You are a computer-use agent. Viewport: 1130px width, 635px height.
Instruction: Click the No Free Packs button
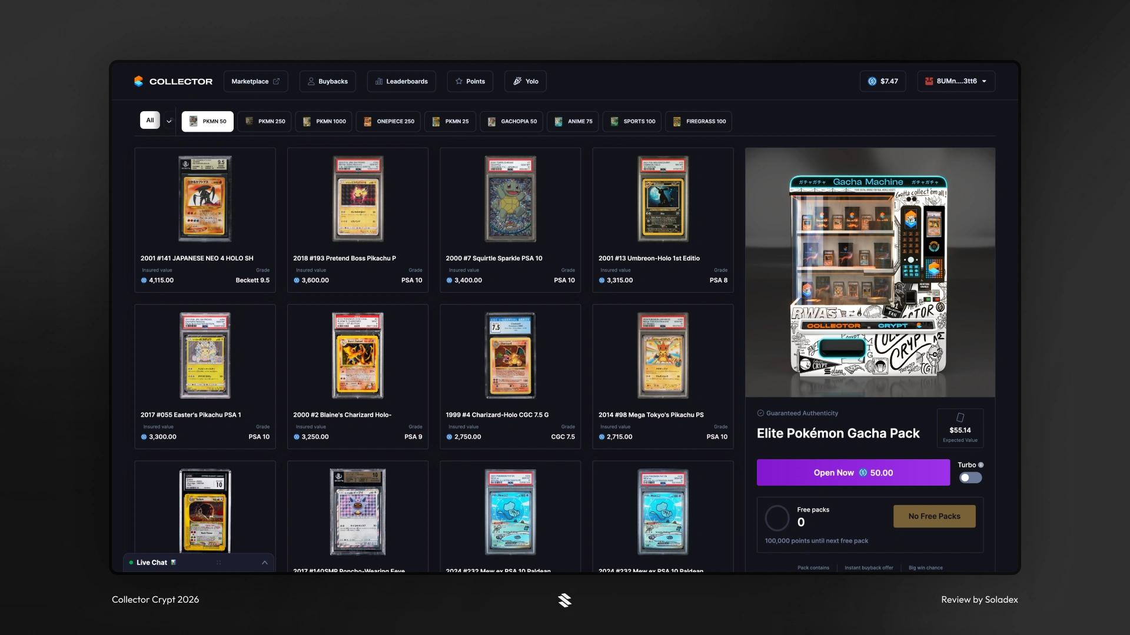tap(934, 516)
